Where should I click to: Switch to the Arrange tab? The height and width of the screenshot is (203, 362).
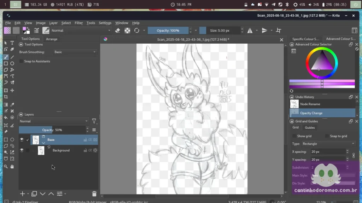click(52, 39)
